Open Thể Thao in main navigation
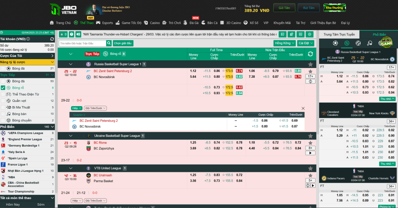The height and width of the screenshot is (208, 398). click(84, 23)
